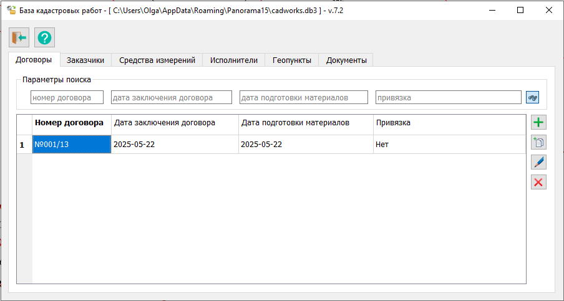
Task: Click the exit door icon in toolbar
Action: point(19,38)
